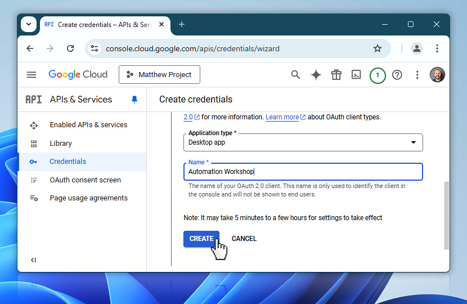The height and width of the screenshot is (304, 467).
Task: Maximize the browser window
Action: point(410,24)
